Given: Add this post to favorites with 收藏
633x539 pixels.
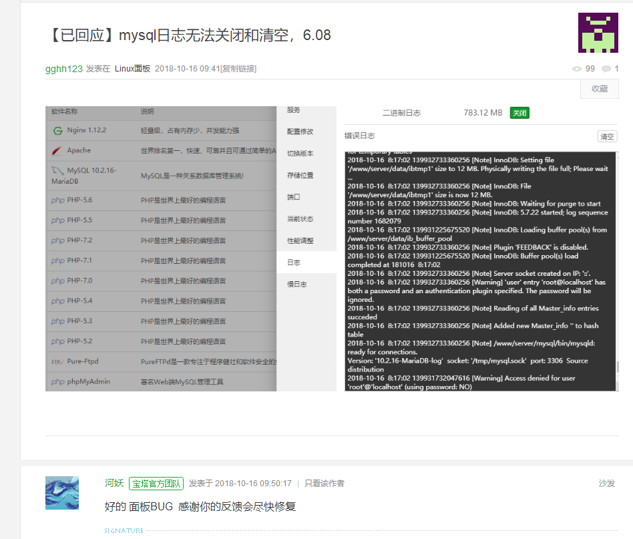Looking at the screenshot, I should 600,89.
